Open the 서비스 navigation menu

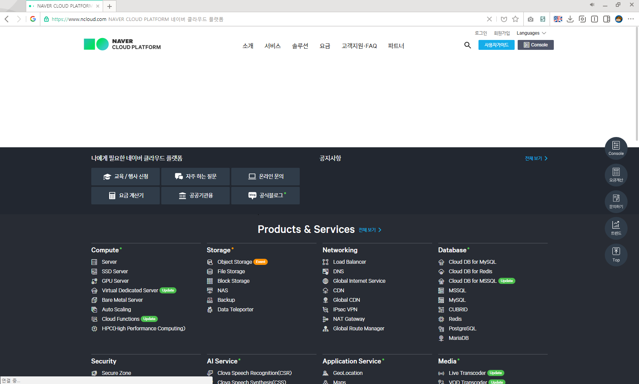click(273, 46)
